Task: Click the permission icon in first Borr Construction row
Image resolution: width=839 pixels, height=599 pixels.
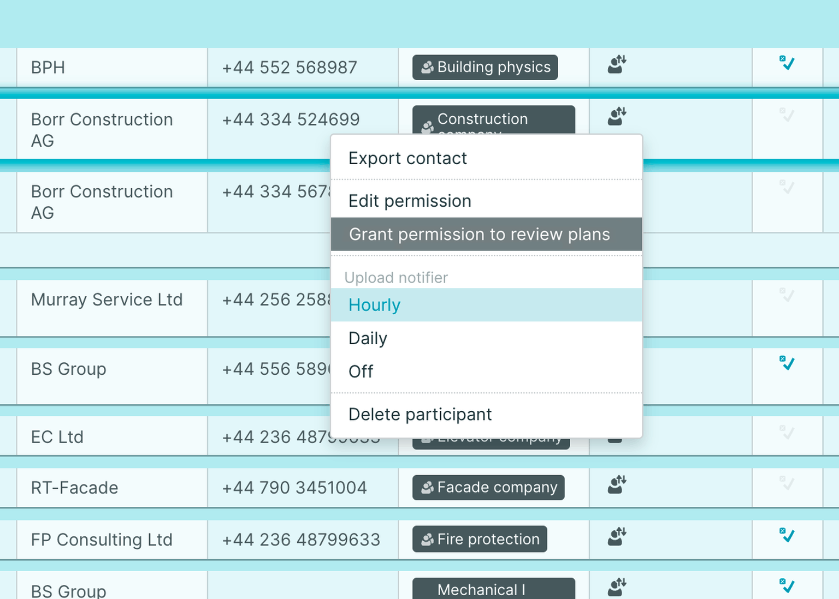Action: point(617,116)
